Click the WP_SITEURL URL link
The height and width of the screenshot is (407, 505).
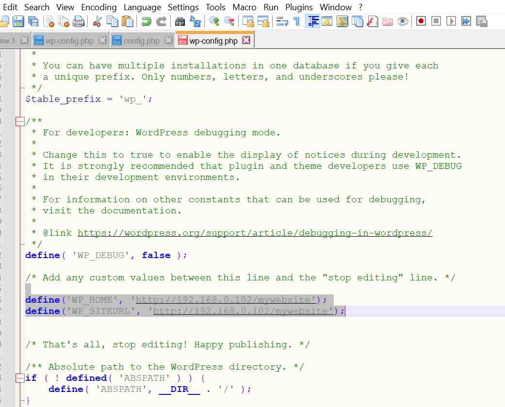[x=243, y=311]
